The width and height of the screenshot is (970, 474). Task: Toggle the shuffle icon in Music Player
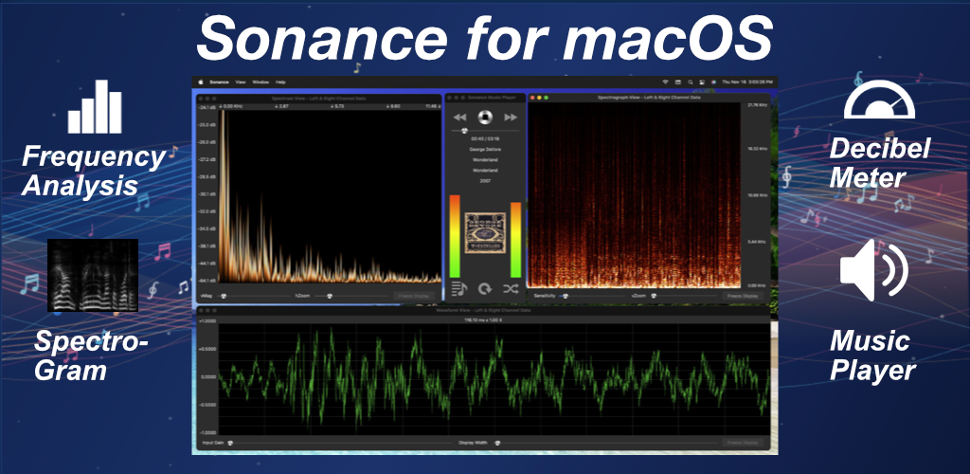click(x=511, y=288)
